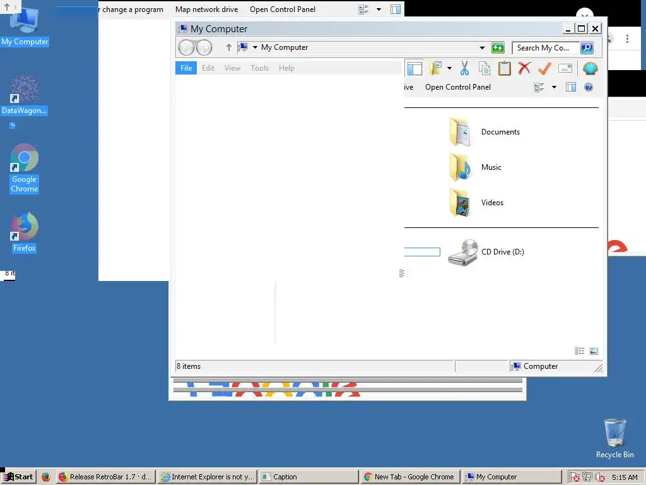Viewport: 646px width, 485px height.
Task: Click the Forward navigation button
Action: 204,48
